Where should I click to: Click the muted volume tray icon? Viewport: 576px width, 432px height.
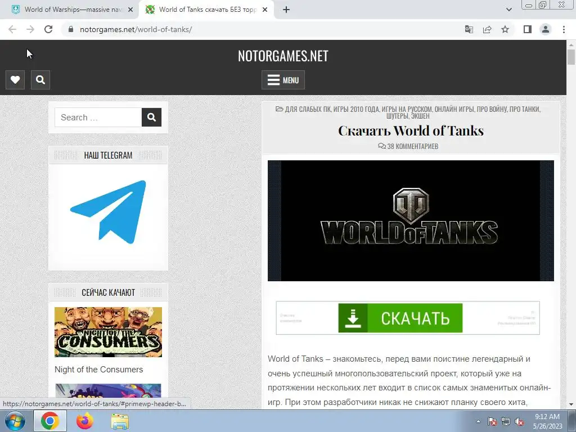point(519,422)
